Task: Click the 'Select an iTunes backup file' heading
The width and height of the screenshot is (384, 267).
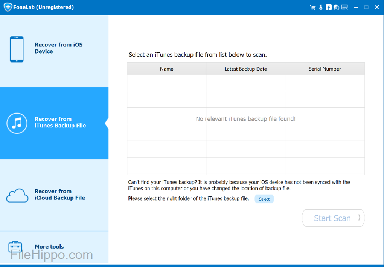Action: 198,55
